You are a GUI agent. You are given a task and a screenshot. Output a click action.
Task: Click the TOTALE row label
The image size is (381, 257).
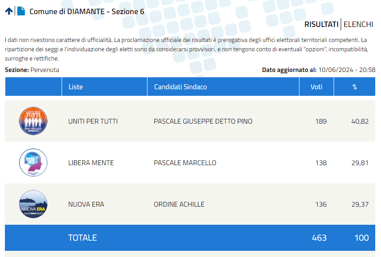82,238
